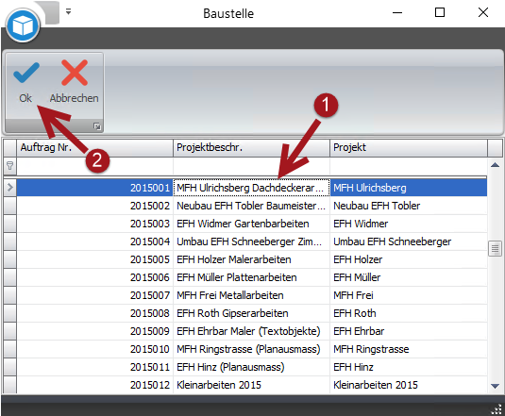Open the quick access toolbar dropdown arrow
Screen dimensions: 505x416
(x=68, y=12)
